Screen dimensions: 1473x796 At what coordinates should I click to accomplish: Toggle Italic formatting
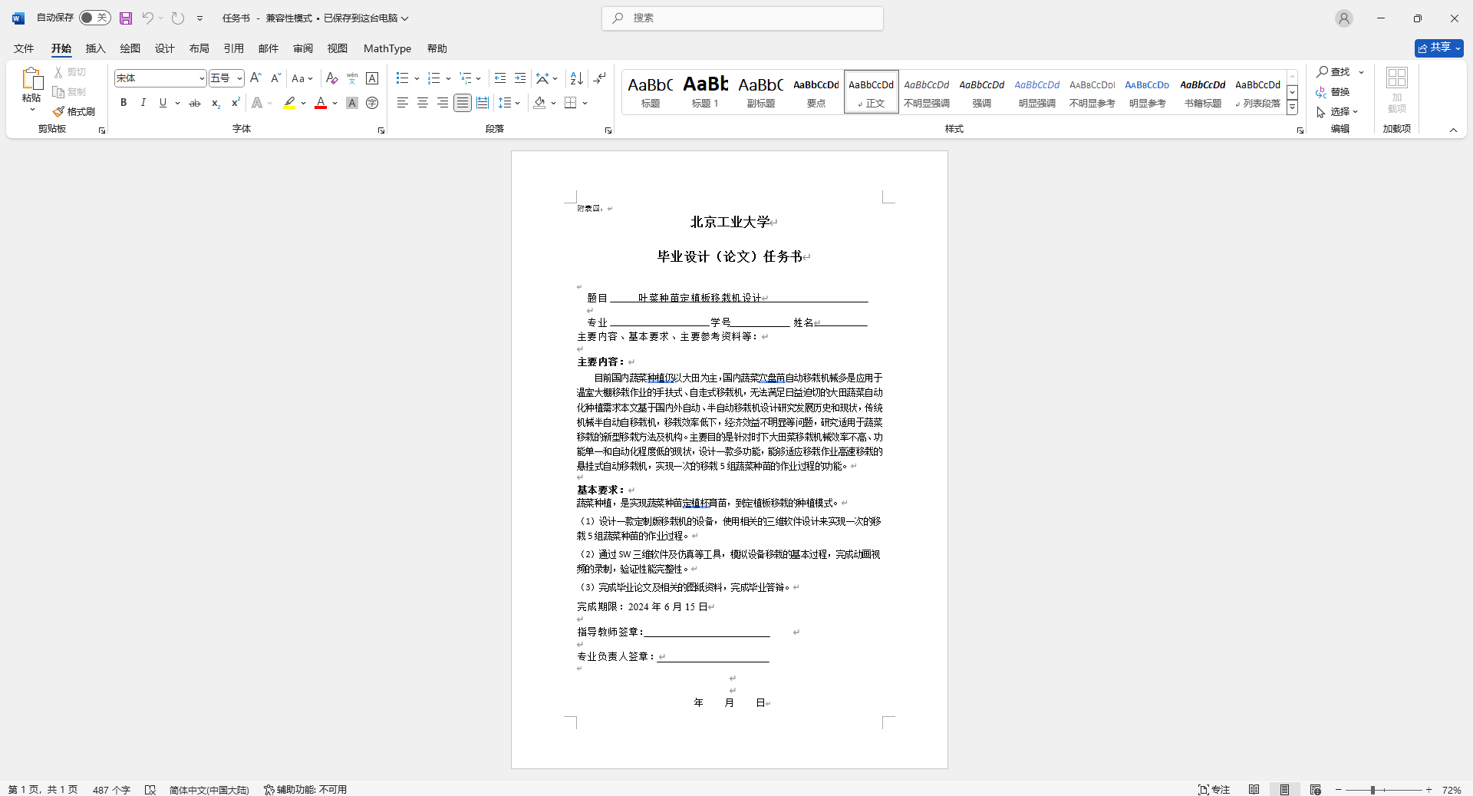tap(143, 103)
